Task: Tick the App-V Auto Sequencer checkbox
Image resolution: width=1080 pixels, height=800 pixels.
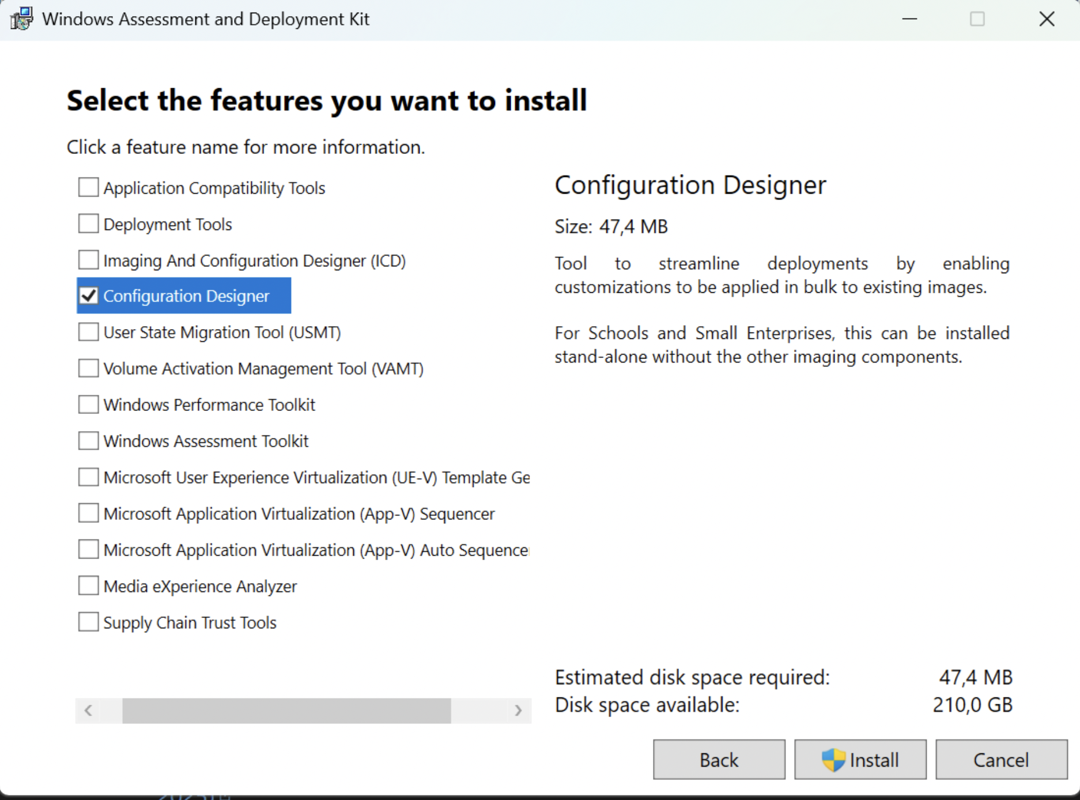Action: pyautogui.click(x=88, y=549)
